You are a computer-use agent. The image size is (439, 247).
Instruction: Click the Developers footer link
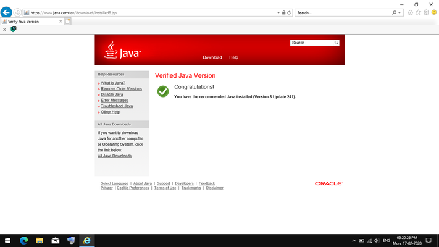click(184, 183)
